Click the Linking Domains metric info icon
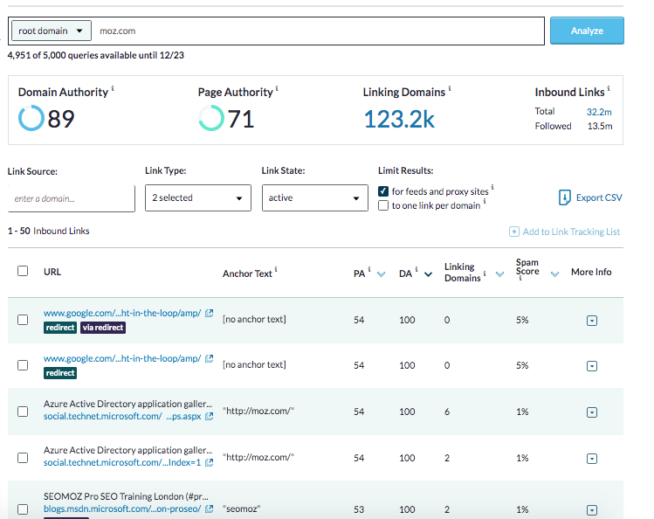 click(450, 88)
